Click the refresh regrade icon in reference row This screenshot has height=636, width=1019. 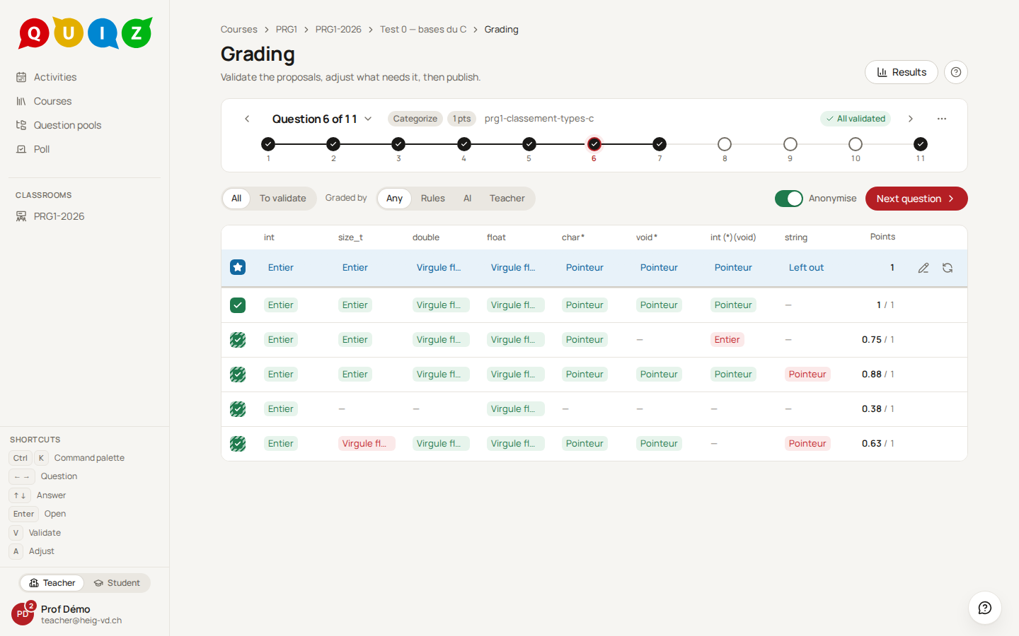948,268
